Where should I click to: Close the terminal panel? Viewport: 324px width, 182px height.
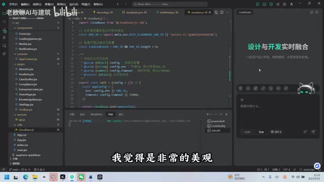226,114
